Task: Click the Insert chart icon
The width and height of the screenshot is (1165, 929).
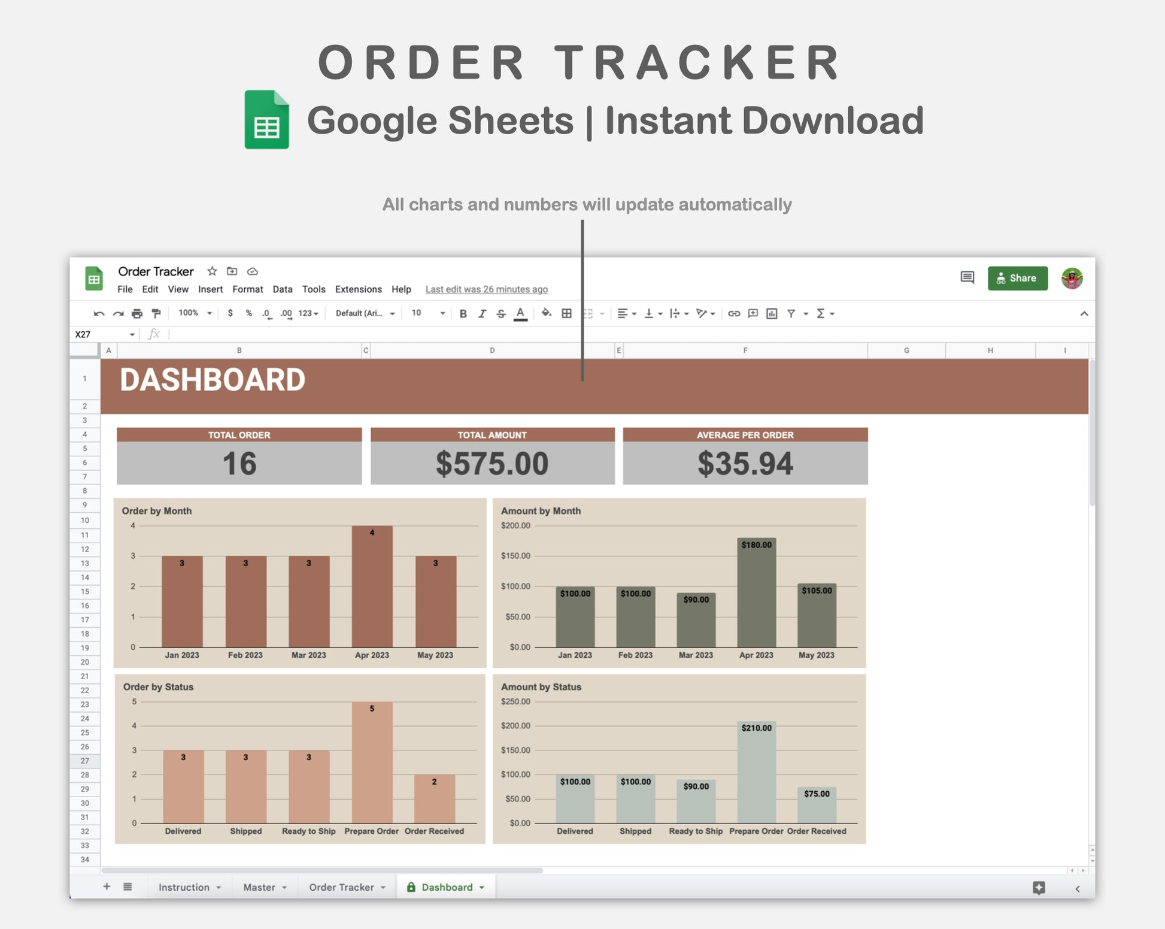Action: coord(772,313)
